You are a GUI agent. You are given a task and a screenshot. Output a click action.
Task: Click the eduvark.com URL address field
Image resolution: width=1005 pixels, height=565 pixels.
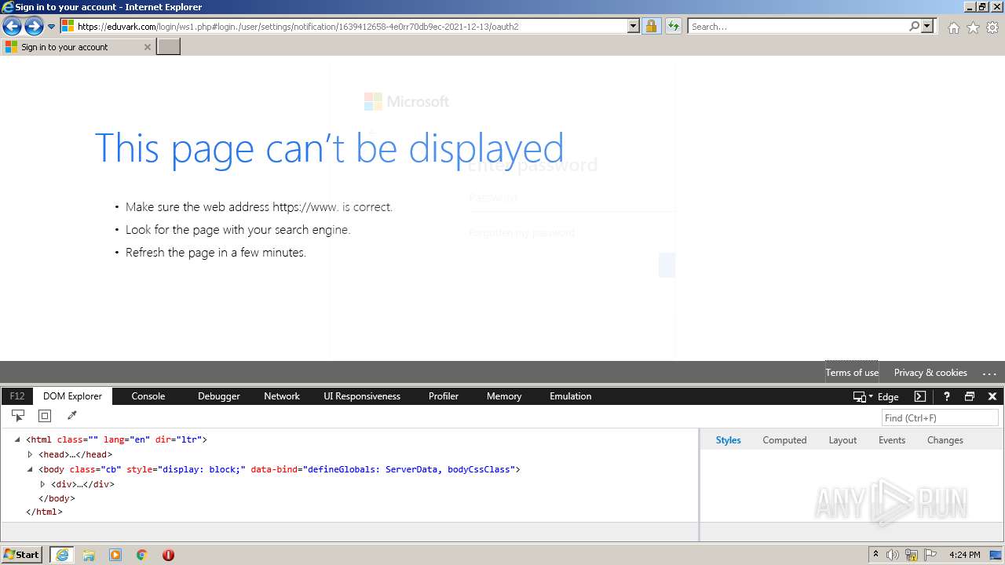pos(343,27)
